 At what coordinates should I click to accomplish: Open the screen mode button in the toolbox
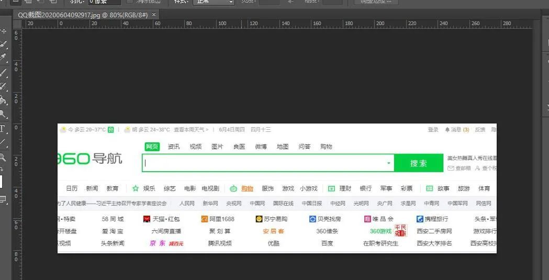pos(3,199)
